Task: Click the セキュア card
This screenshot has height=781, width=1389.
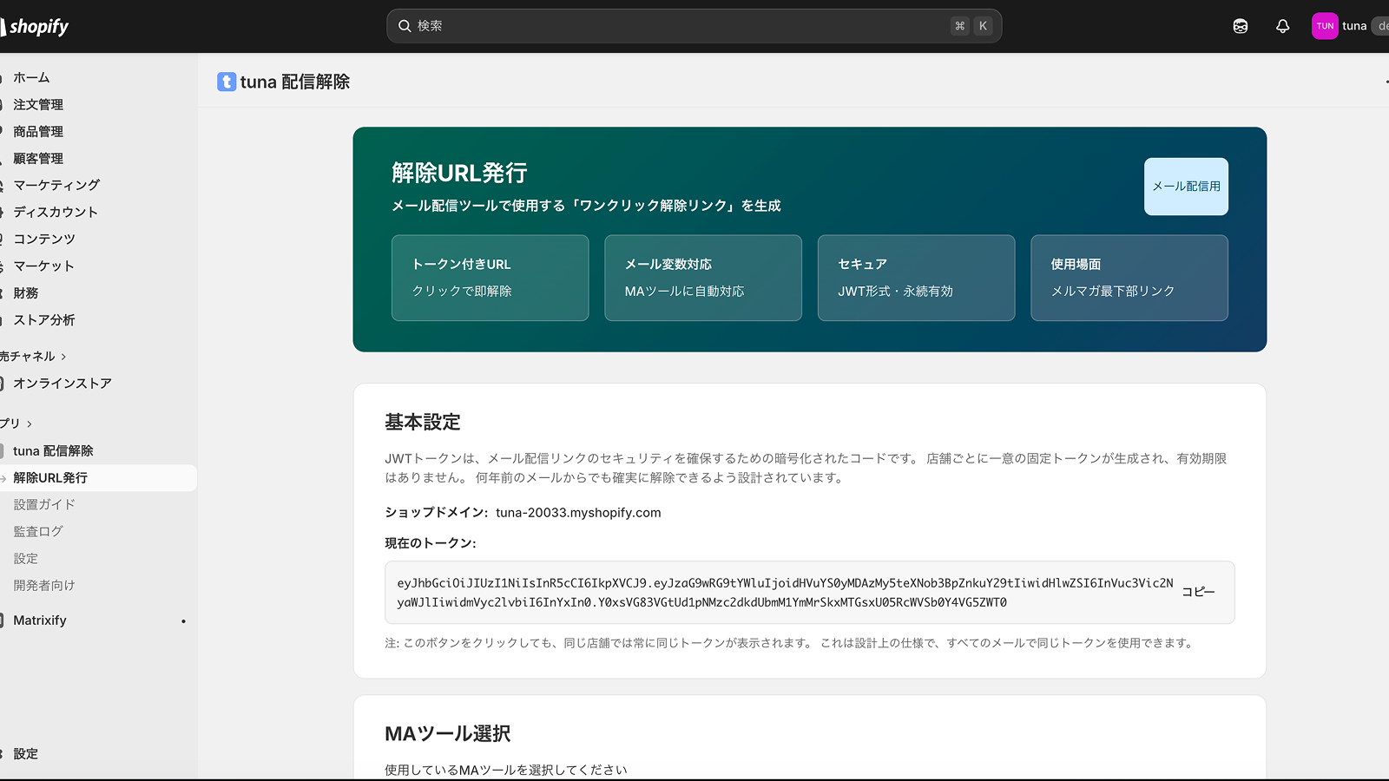Action: 917,278
